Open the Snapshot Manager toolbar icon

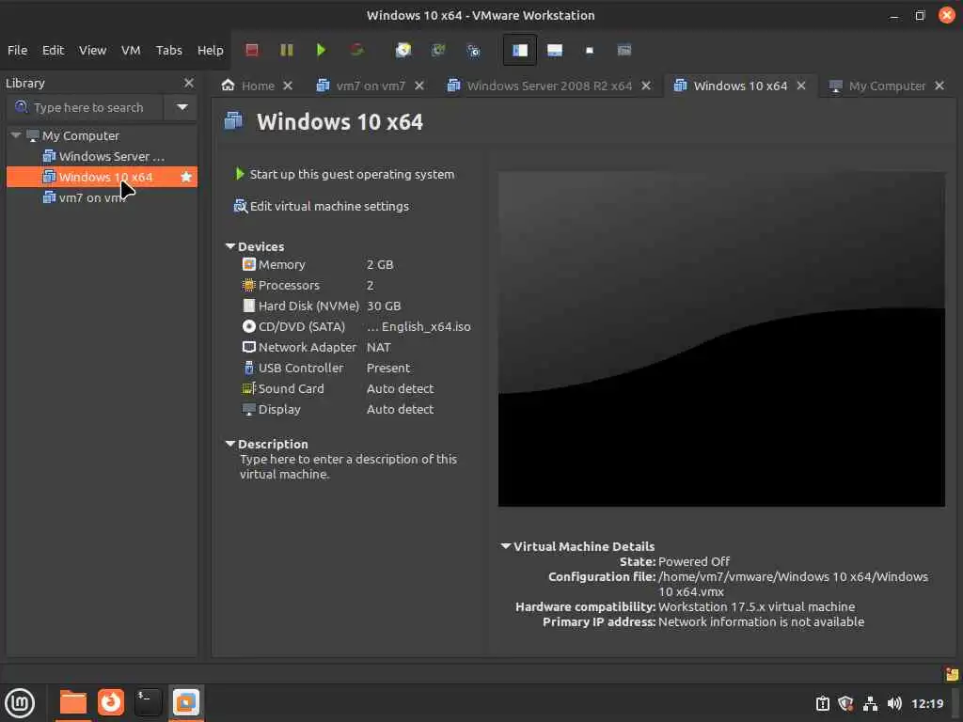point(473,50)
